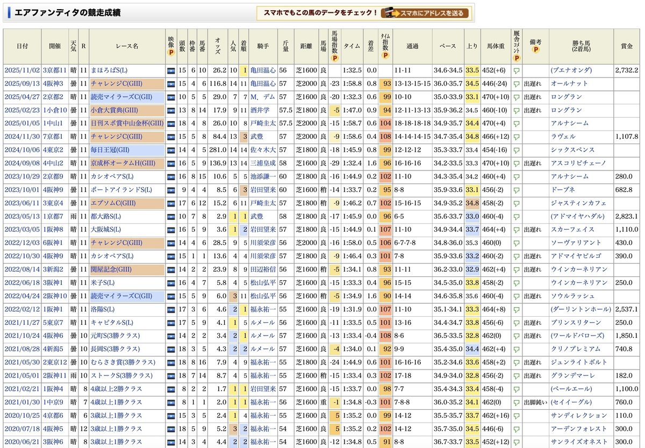Open winning horse link ソウルラッシュ

[572, 296]
